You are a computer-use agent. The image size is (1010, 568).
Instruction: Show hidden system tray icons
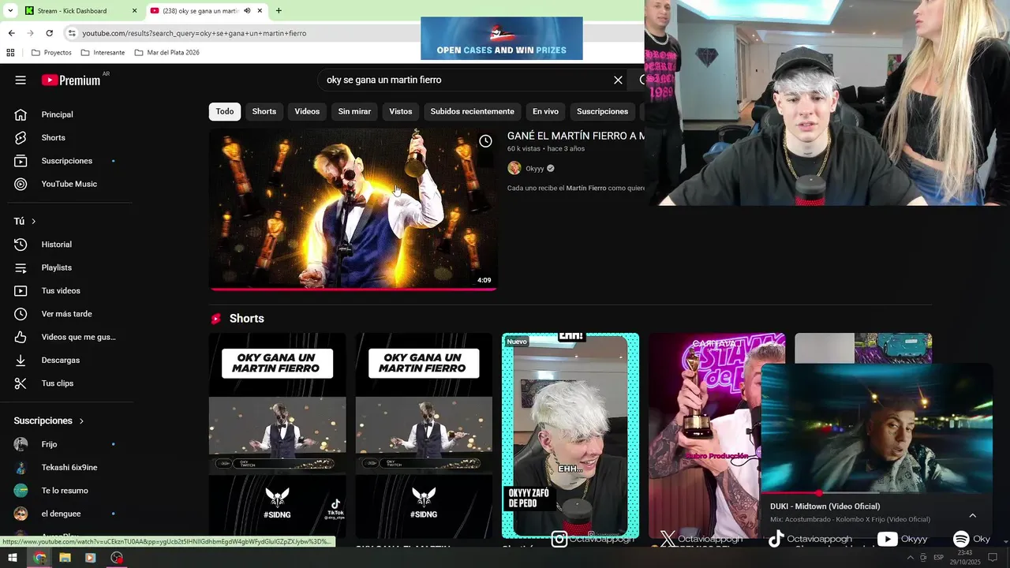click(911, 558)
